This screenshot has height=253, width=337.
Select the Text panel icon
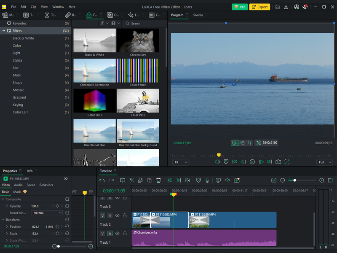(x=25, y=15)
